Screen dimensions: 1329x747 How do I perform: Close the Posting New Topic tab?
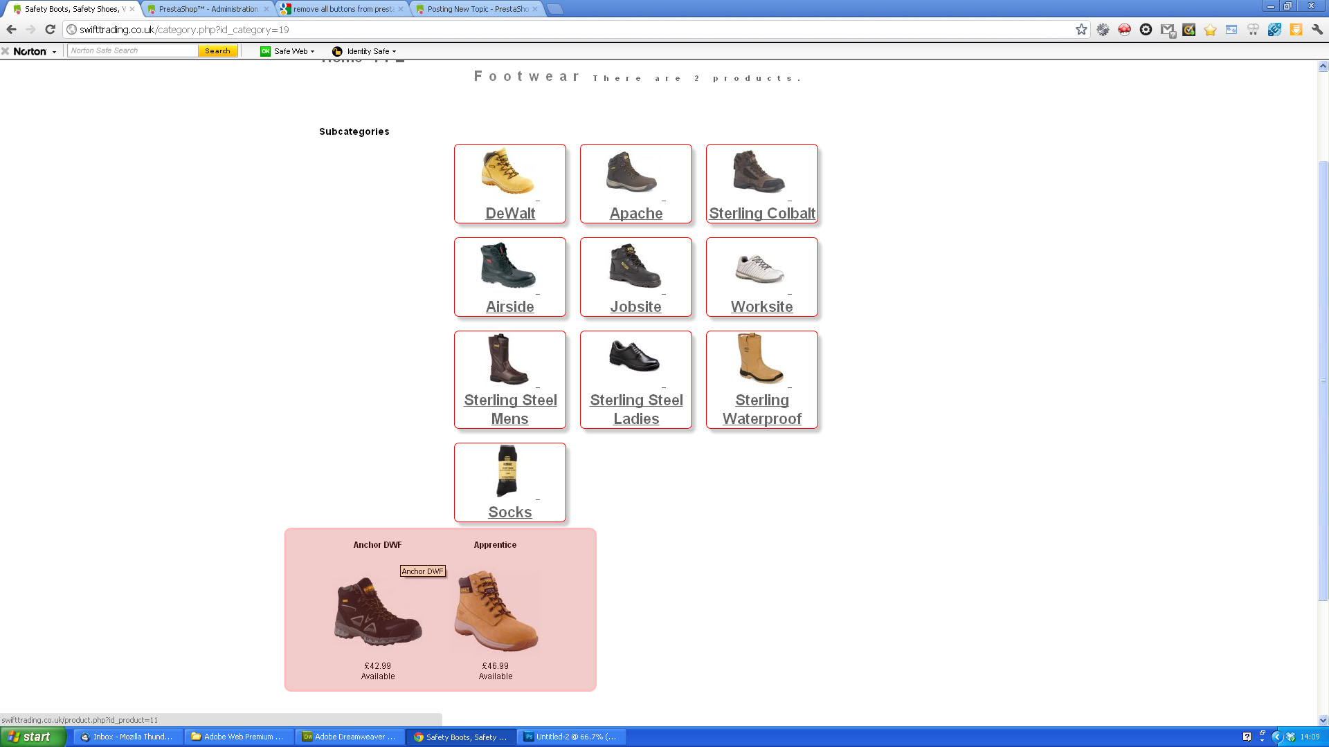[x=535, y=9]
